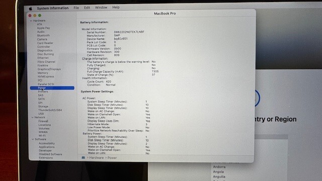Choose Andorra in the country list

click(x=219, y=167)
